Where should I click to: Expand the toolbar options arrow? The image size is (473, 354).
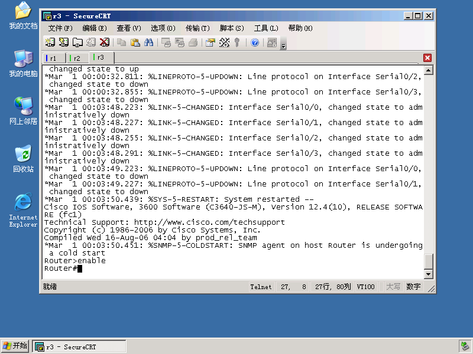(x=283, y=46)
